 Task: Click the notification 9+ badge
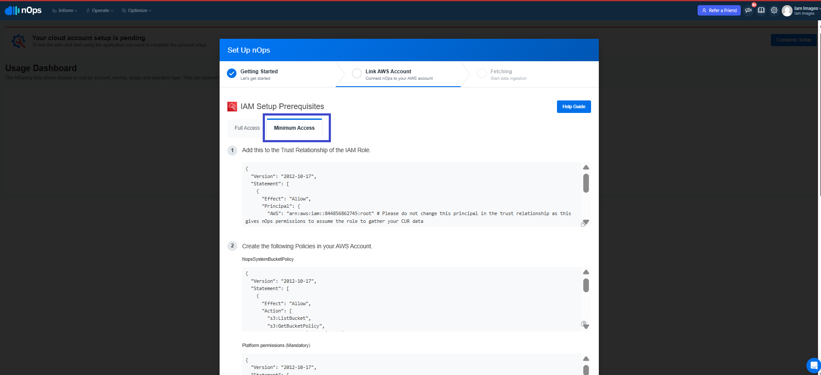pos(754,5)
